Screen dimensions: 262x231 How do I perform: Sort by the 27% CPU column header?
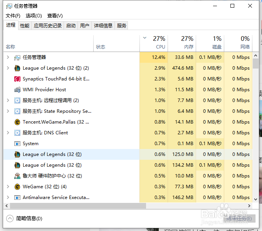click(x=154, y=44)
